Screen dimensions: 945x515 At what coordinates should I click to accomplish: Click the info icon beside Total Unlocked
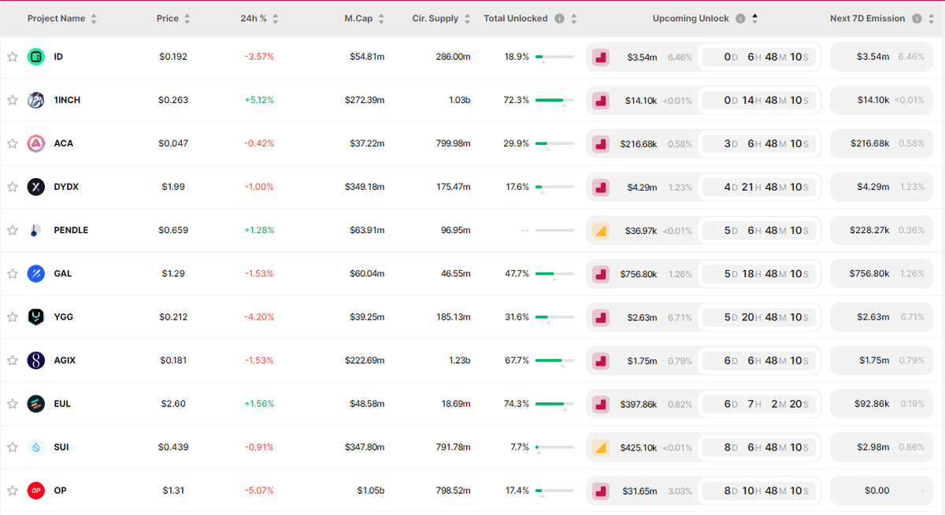click(559, 19)
